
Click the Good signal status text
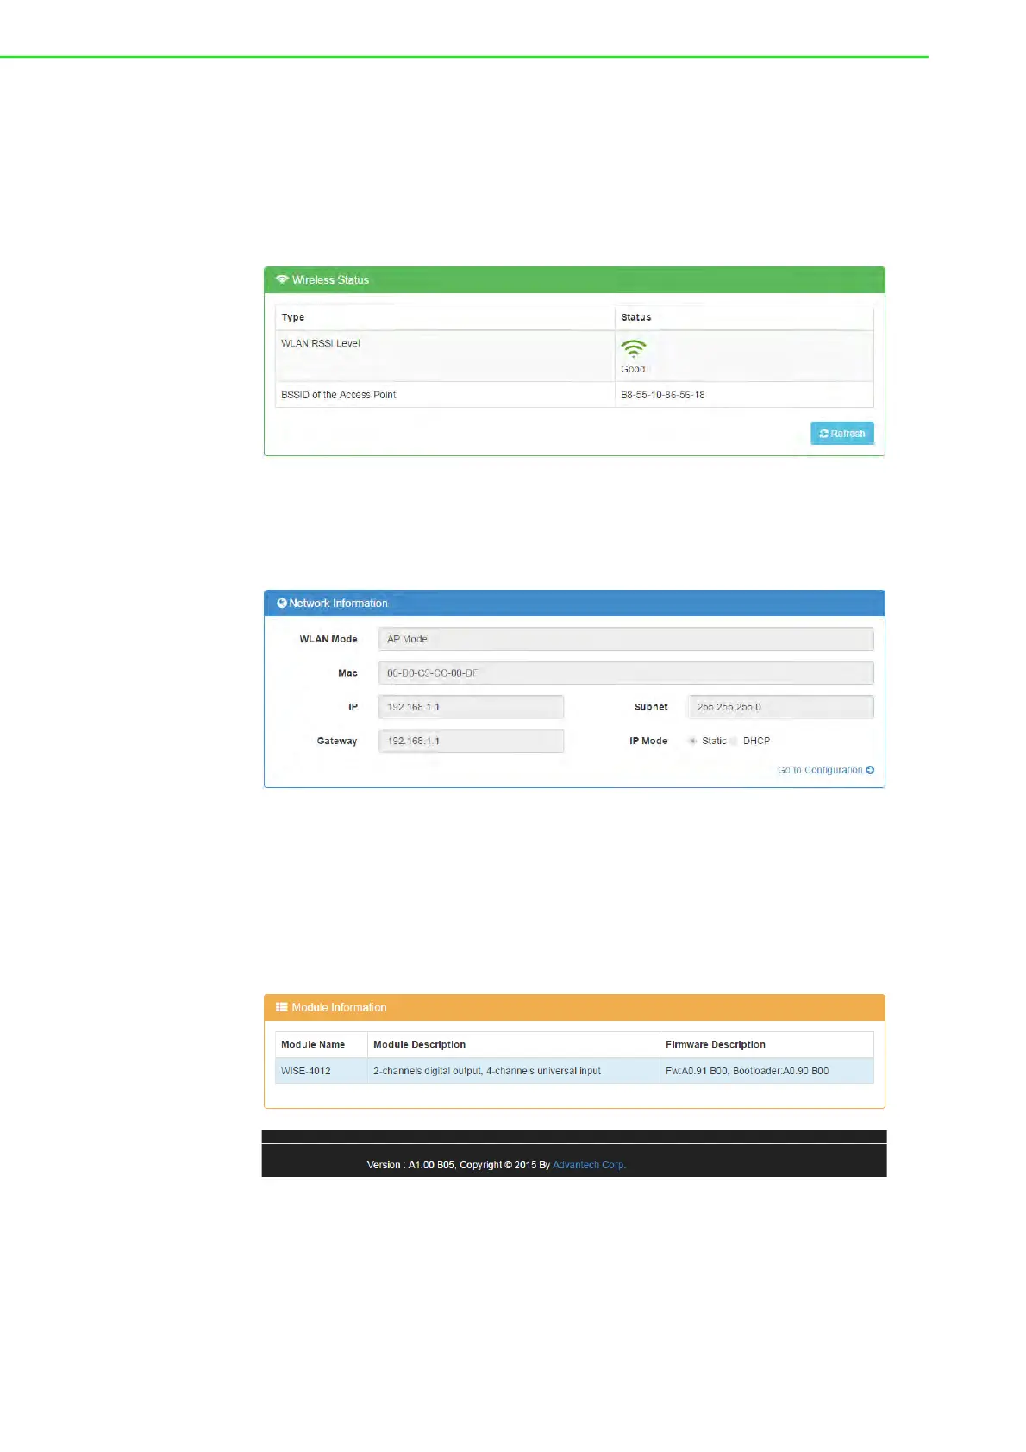[633, 369]
